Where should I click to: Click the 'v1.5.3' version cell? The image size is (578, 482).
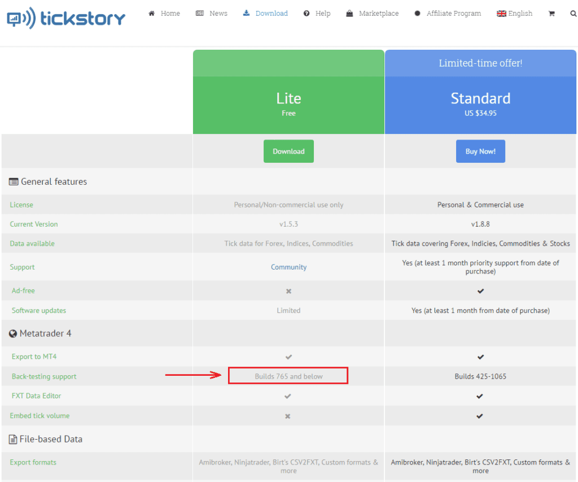point(288,224)
